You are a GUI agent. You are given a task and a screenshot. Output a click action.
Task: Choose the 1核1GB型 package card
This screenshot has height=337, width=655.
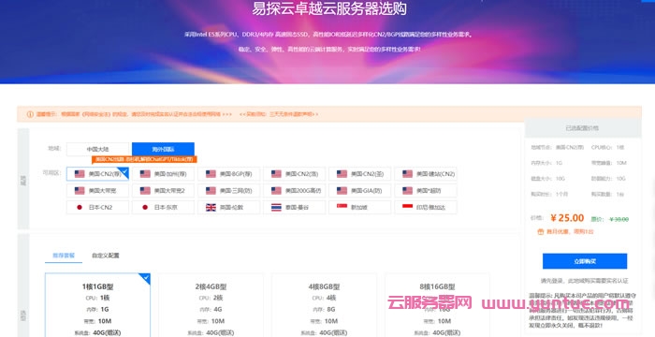(x=97, y=305)
